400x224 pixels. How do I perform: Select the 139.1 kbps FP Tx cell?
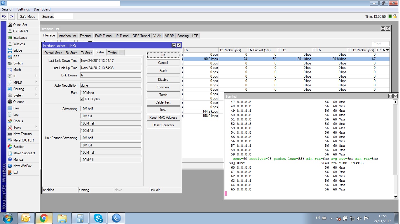point(294,59)
